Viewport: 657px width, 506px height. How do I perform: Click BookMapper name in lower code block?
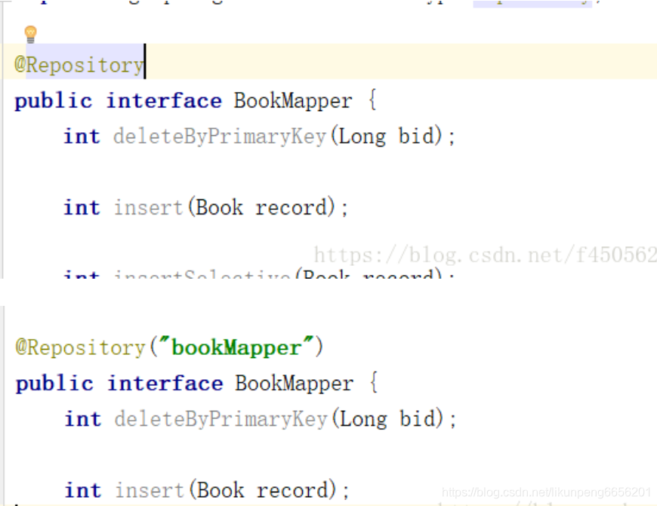pyautogui.click(x=295, y=384)
